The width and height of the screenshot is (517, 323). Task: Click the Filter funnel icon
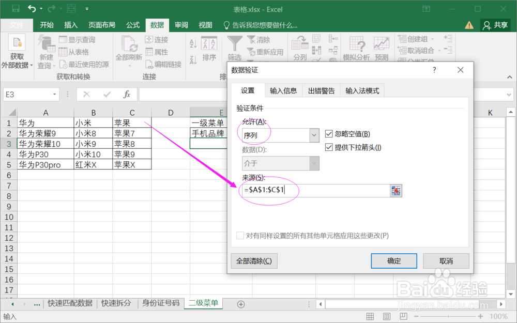coord(235,44)
